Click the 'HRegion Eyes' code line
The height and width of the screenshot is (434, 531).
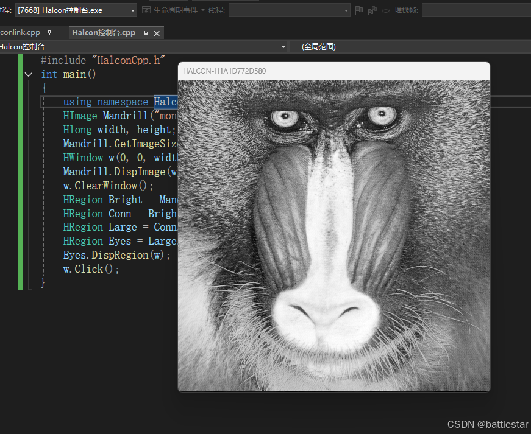120,241
